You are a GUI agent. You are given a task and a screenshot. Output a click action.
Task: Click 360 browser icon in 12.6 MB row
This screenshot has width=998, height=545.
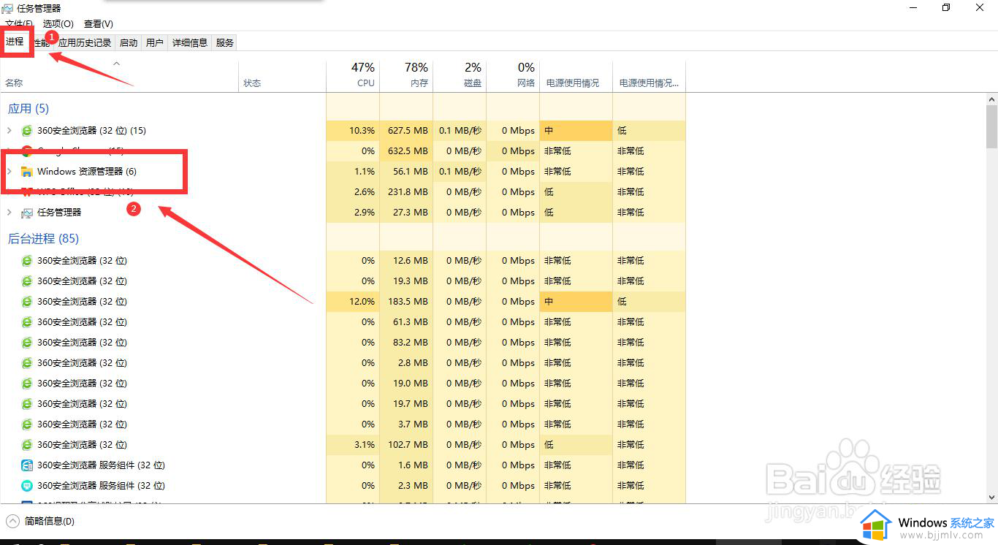click(27, 261)
